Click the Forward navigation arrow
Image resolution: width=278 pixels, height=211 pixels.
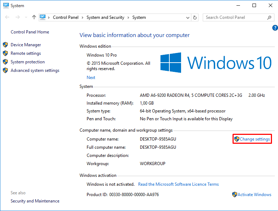(x=17, y=17)
